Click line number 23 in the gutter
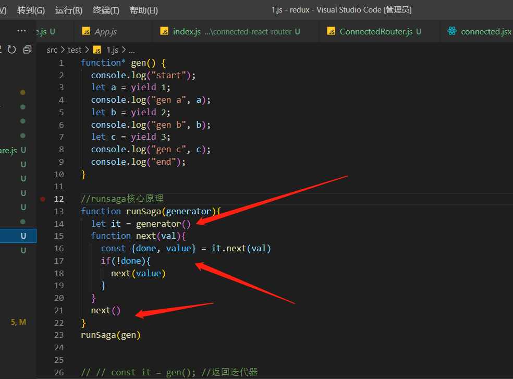The height and width of the screenshot is (379, 513). [59, 335]
